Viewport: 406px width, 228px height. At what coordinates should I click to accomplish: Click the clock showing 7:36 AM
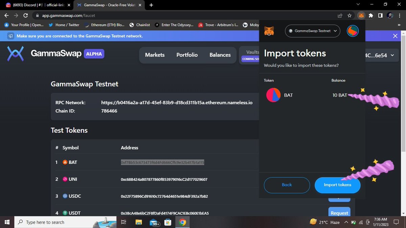[381, 220]
